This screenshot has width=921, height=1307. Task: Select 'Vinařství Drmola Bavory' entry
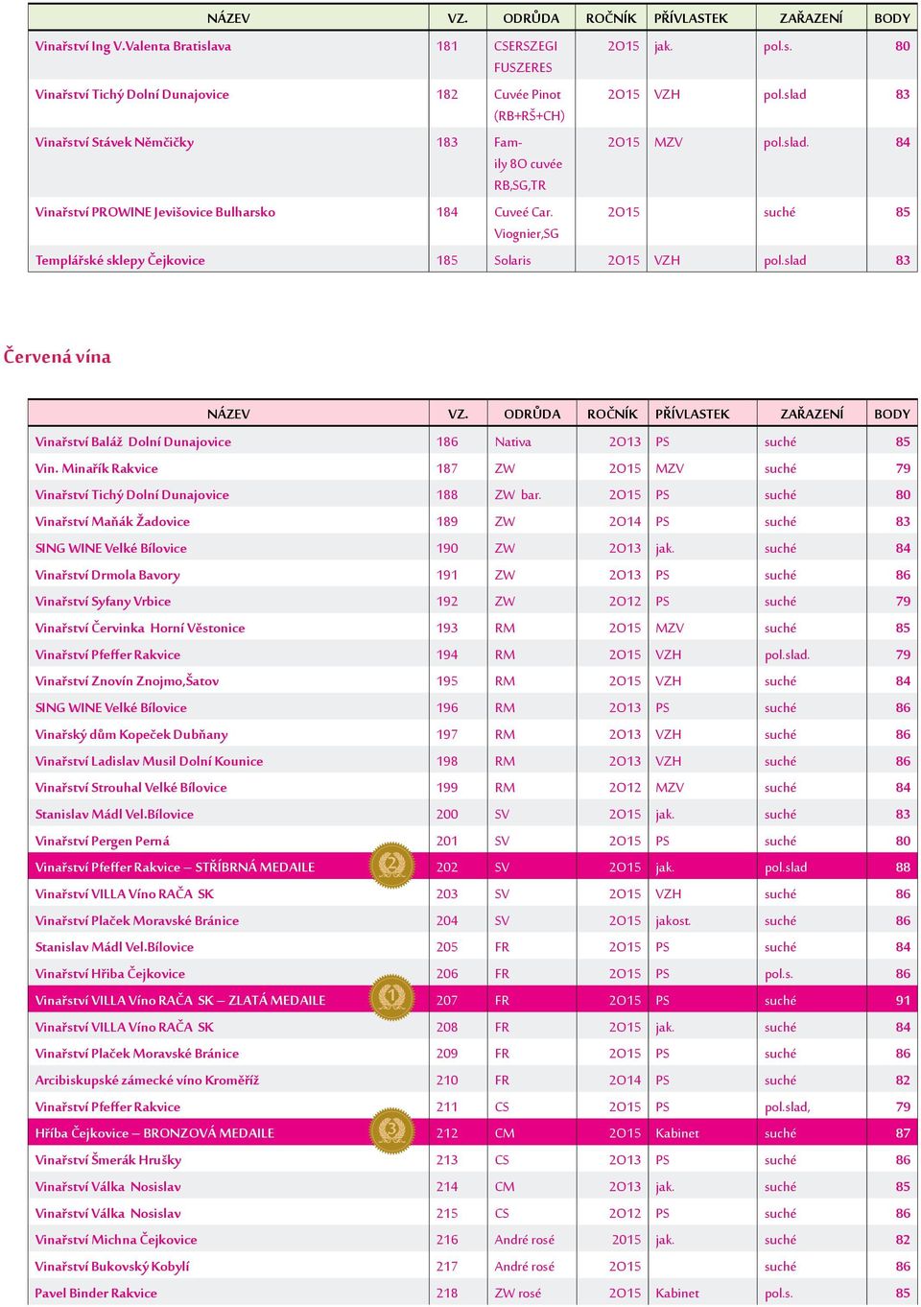[107, 576]
